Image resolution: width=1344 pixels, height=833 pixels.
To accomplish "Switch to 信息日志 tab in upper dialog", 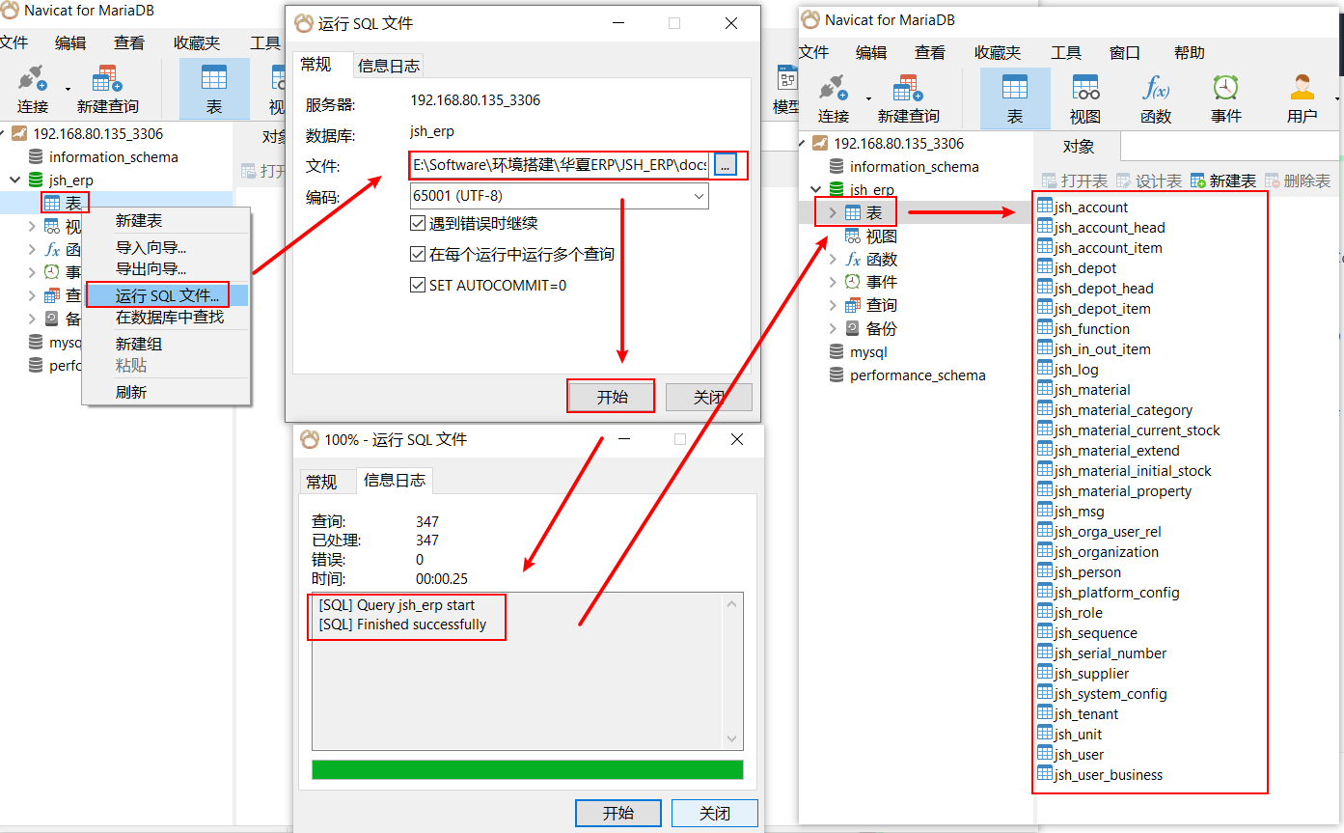I will pos(389,66).
